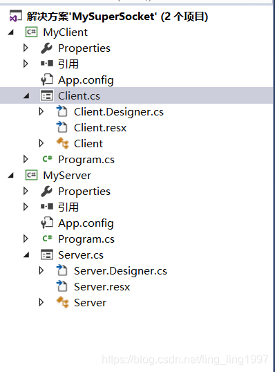Click the C# project icon next to MyClient
Image resolution: width=275 pixels, height=372 pixels.
pyautogui.click(x=31, y=32)
